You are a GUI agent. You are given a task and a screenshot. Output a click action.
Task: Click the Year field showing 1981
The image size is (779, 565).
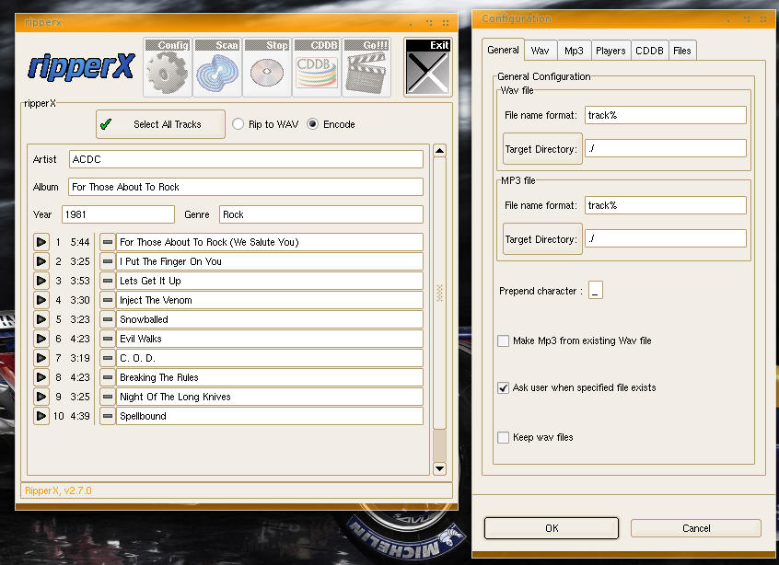(118, 214)
